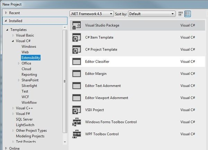Open the .NET Framework version dropdown
208x150 pixels.
pyautogui.click(x=92, y=14)
